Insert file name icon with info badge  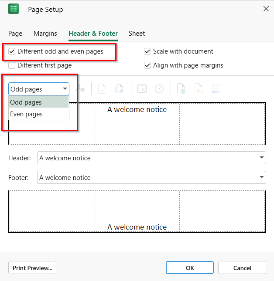(181, 89)
